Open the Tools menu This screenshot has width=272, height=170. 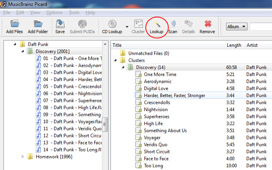pyautogui.click(x=74, y=12)
